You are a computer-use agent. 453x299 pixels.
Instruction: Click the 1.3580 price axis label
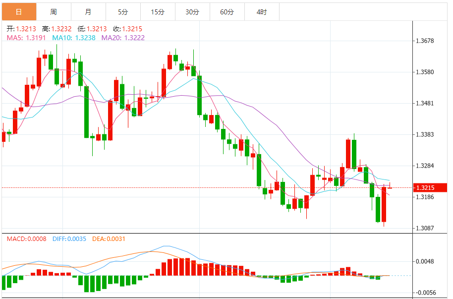click(x=425, y=72)
